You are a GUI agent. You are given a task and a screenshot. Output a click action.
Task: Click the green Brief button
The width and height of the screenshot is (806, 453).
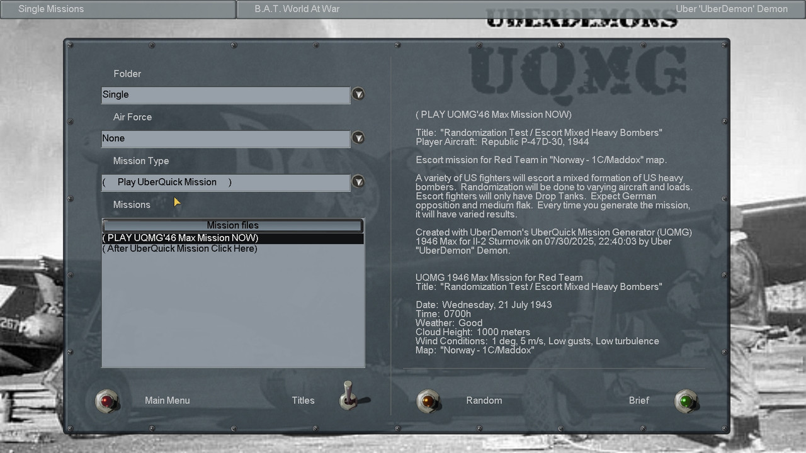[686, 401]
